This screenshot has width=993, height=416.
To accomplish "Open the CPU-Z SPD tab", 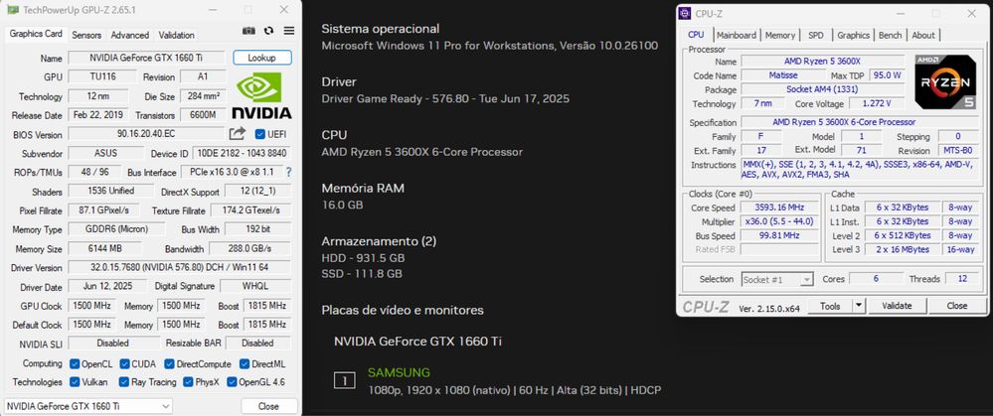I will coord(816,36).
